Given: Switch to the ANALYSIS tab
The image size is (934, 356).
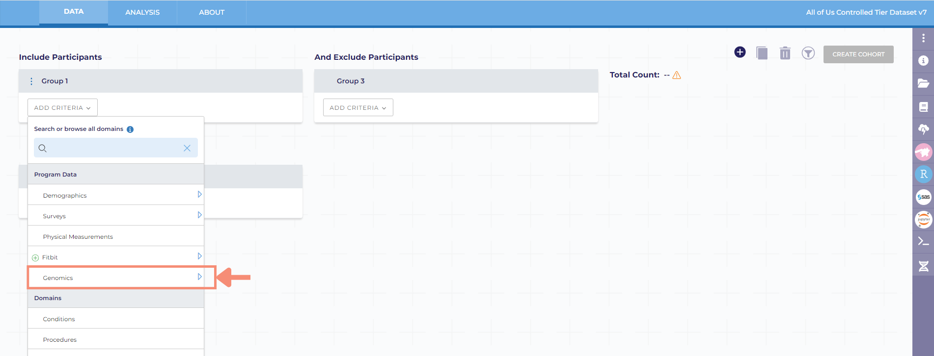Looking at the screenshot, I should point(142,12).
